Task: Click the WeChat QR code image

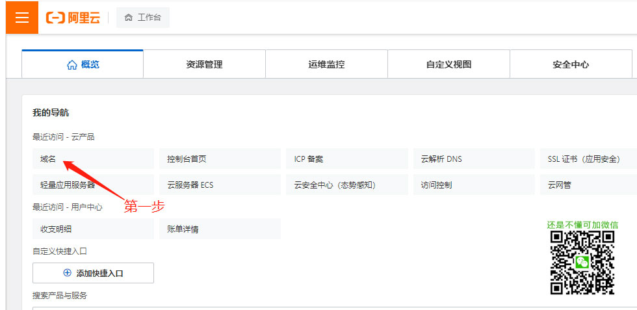Action: click(x=582, y=263)
